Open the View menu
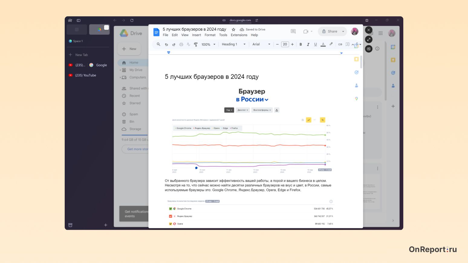 185,35
